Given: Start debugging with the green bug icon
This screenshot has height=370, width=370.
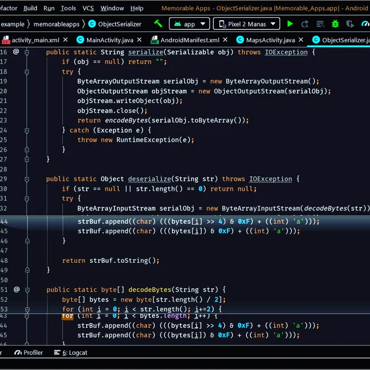Looking at the screenshot, I should (335, 24).
